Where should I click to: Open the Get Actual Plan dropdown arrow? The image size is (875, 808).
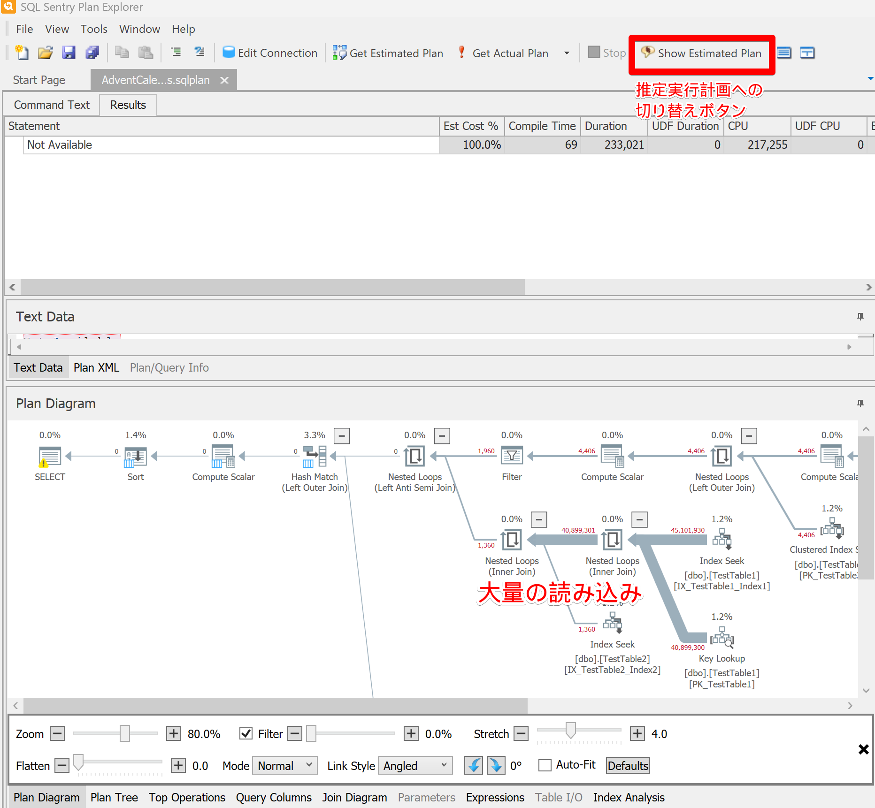click(x=567, y=53)
